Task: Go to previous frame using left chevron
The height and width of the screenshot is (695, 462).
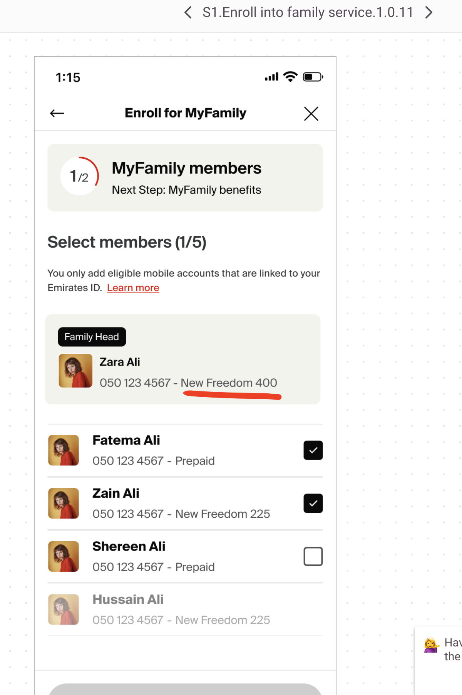Action: click(188, 13)
